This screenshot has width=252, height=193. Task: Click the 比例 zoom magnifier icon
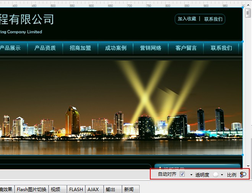(243, 174)
